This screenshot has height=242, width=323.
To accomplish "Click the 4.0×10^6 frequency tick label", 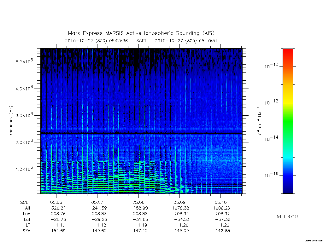I will click(x=24, y=88).
